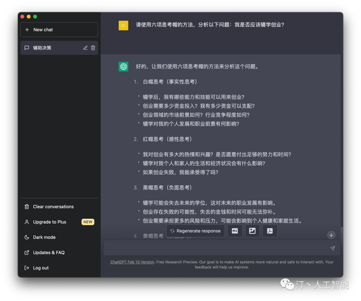Screen dimensions: 361x301
Task: Click heading 黑帽思考（负面思考）
Action: coord(167,188)
